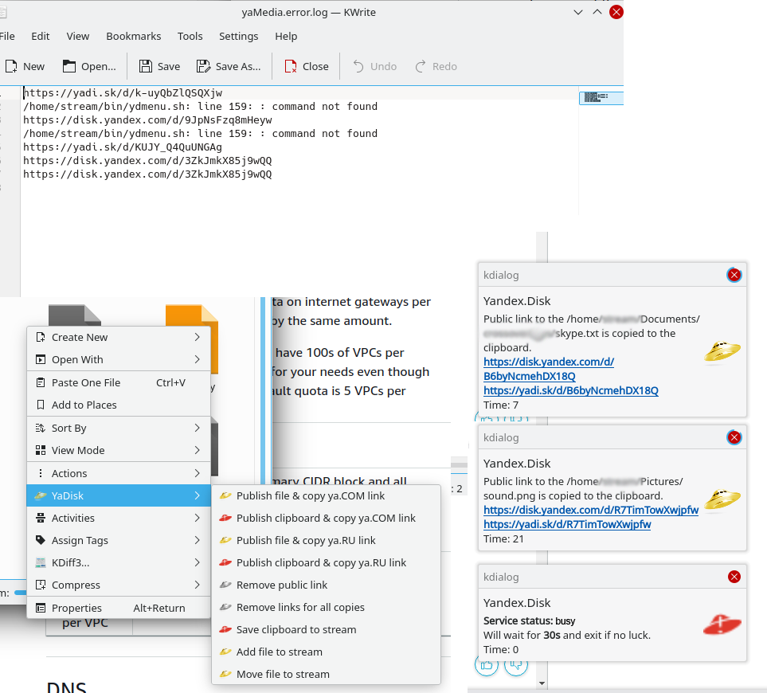Click log line disk.yandex.com/d/9JpNsFzq8mHeyw

147,119
